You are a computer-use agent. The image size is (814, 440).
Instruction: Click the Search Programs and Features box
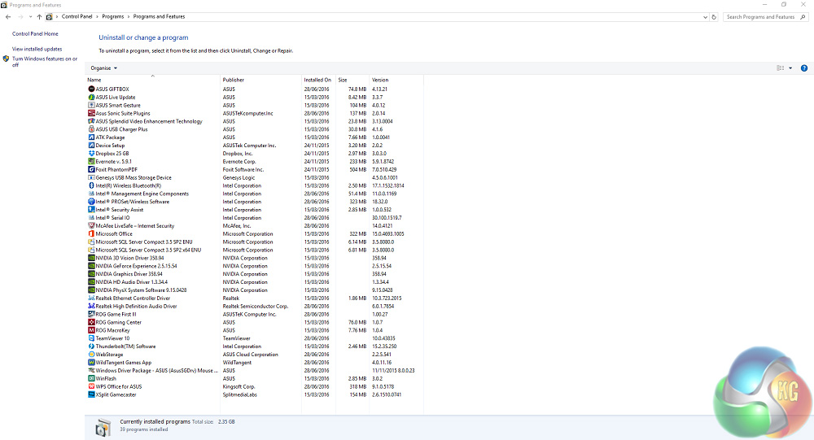pyautogui.click(x=765, y=16)
